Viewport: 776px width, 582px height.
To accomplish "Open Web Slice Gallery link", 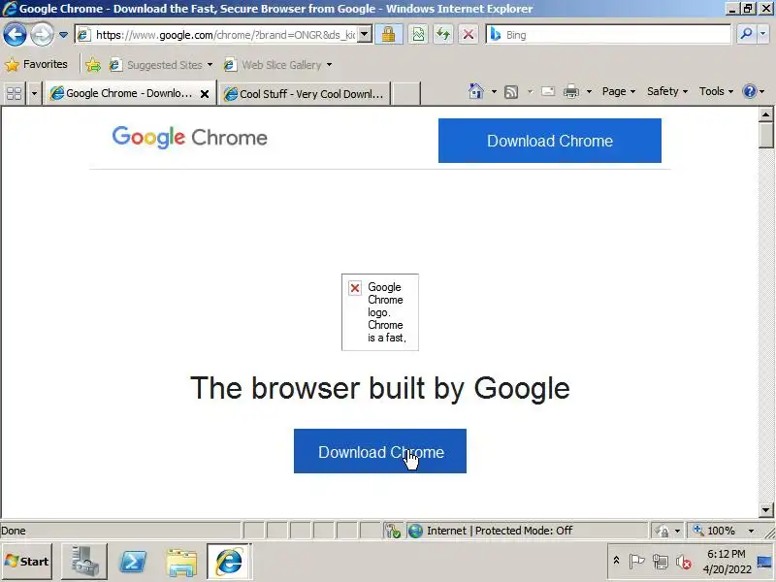I will coord(273,65).
